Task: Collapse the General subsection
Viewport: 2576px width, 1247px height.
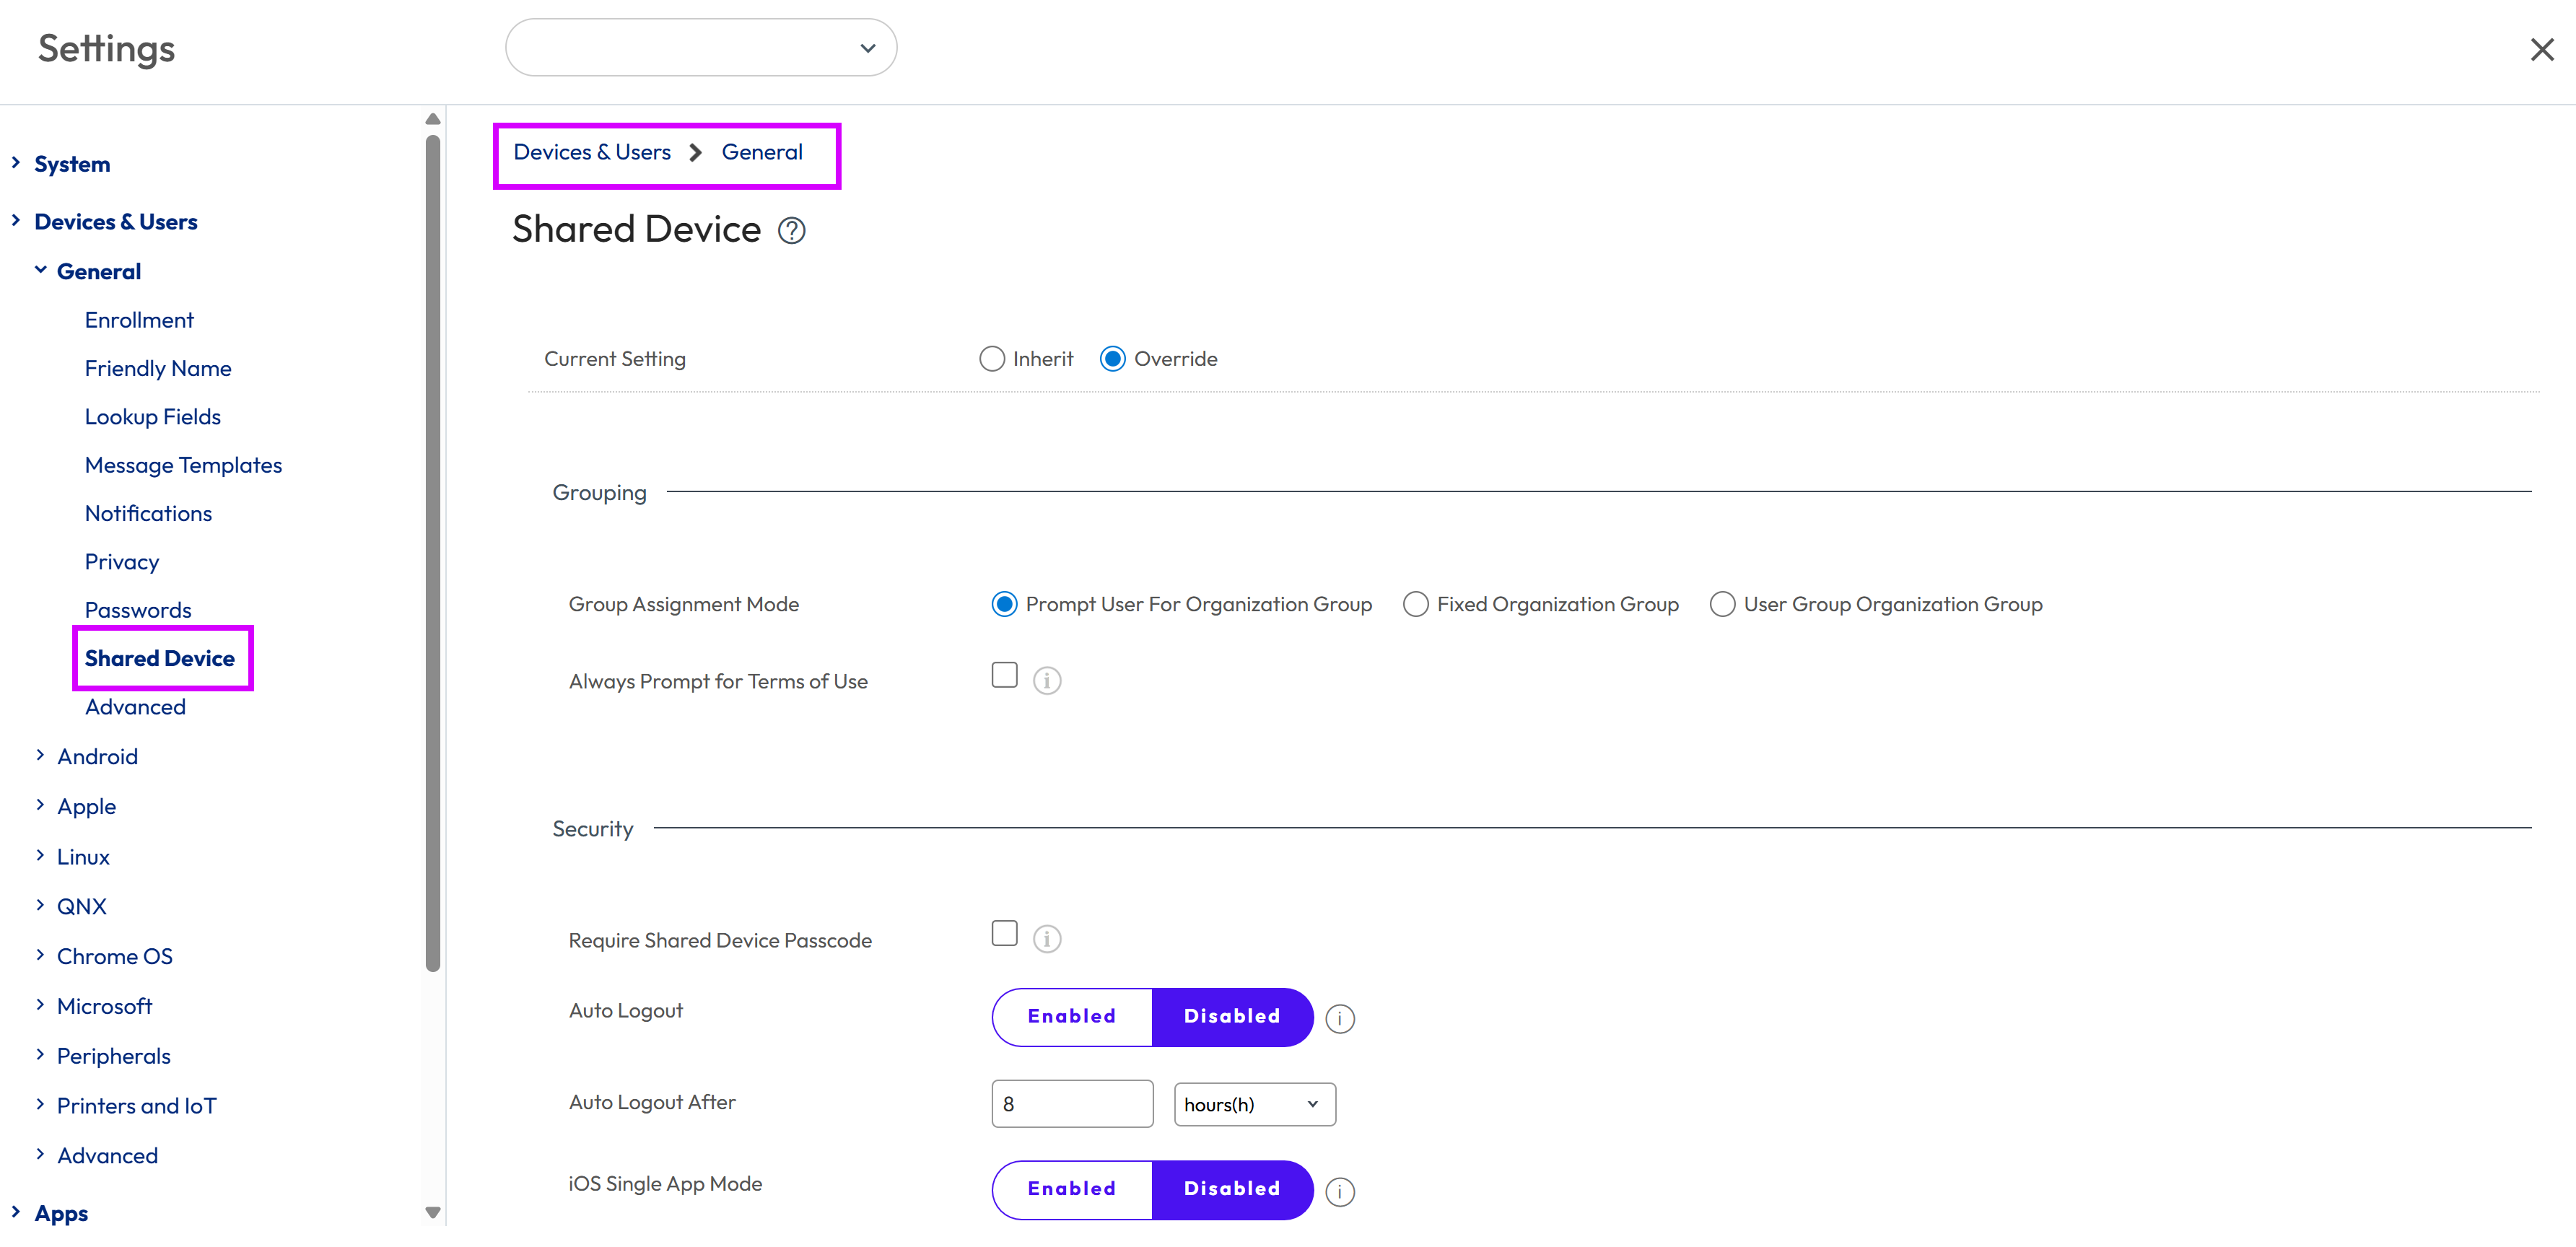Action: (x=40, y=270)
